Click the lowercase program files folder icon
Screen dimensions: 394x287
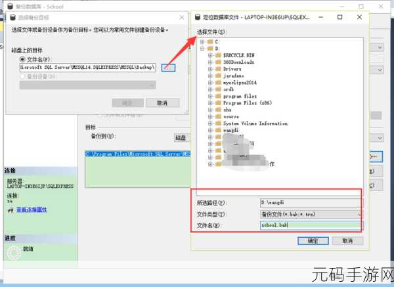(218, 96)
